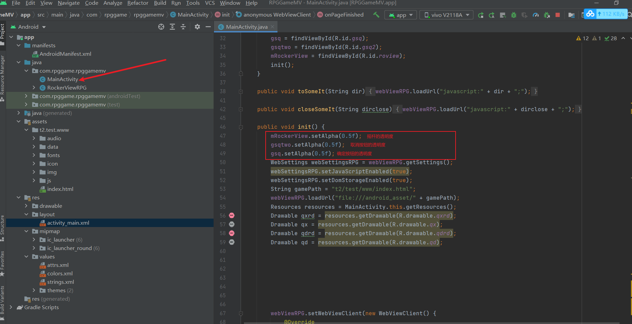Click the horizontal scrollbar below the editor

tap(432, 323)
